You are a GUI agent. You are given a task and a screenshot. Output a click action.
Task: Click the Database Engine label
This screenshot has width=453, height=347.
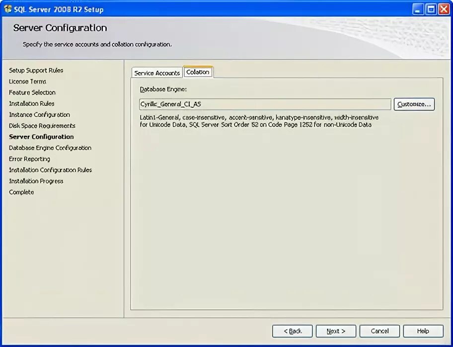click(x=163, y=89)
